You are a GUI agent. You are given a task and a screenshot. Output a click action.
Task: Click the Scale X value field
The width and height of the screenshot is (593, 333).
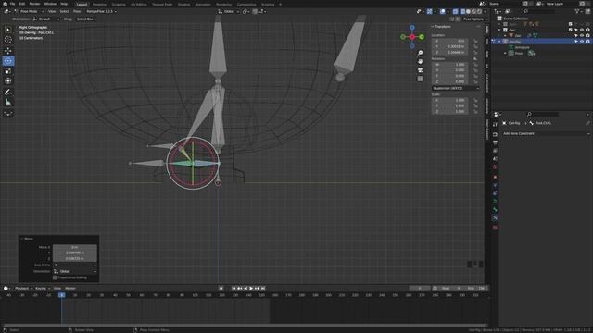pos(450,100)
